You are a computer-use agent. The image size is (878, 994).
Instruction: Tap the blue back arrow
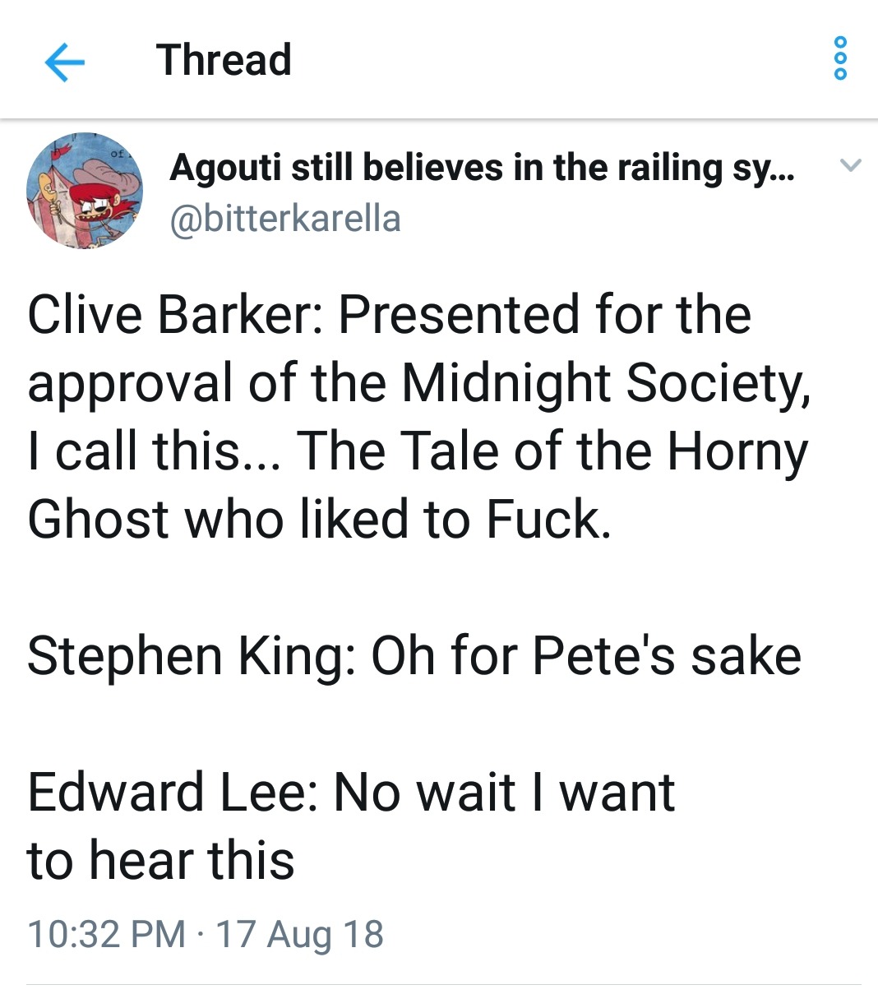click(64, 62)
